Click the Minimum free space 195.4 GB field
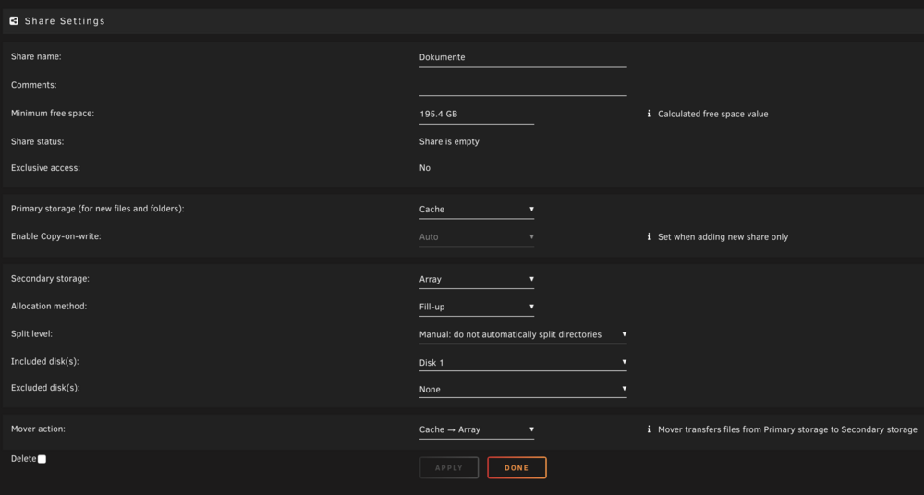The height and width of the screenshot is (495, 924). [477, 115]
